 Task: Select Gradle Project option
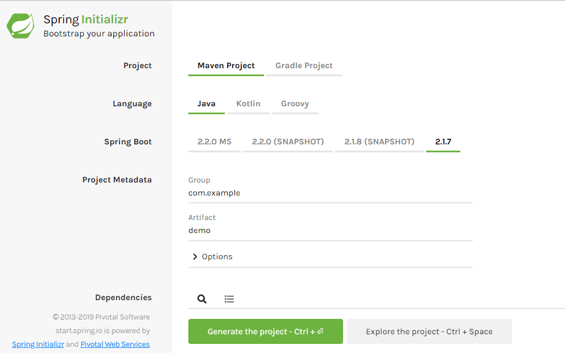click(304, 66)
